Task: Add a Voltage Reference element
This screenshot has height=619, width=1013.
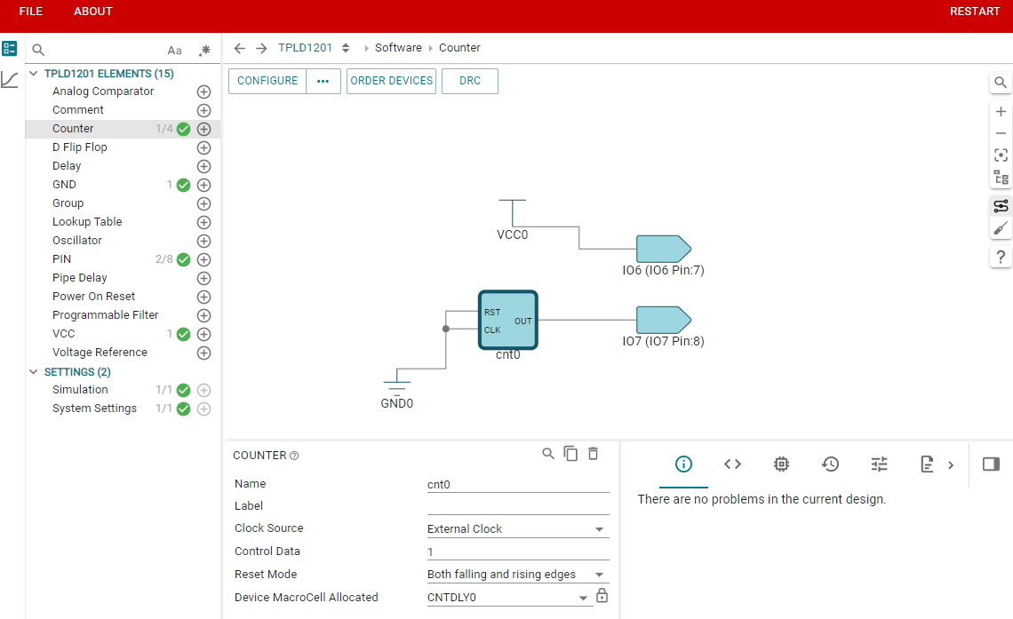Action: 203,353
